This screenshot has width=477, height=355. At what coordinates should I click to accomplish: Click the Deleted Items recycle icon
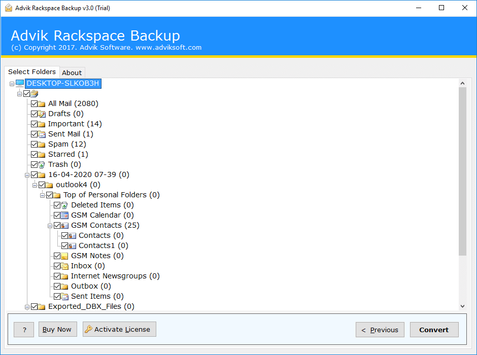64,205
